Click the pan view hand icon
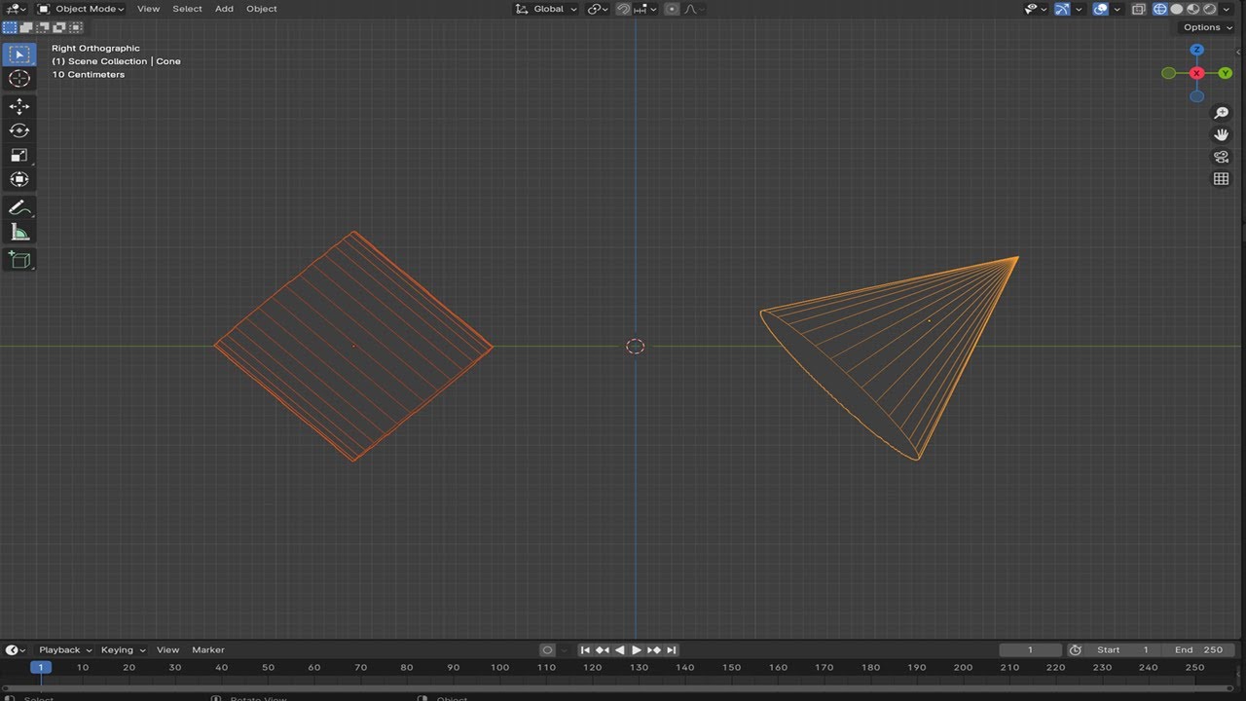 coord(1221,134)
